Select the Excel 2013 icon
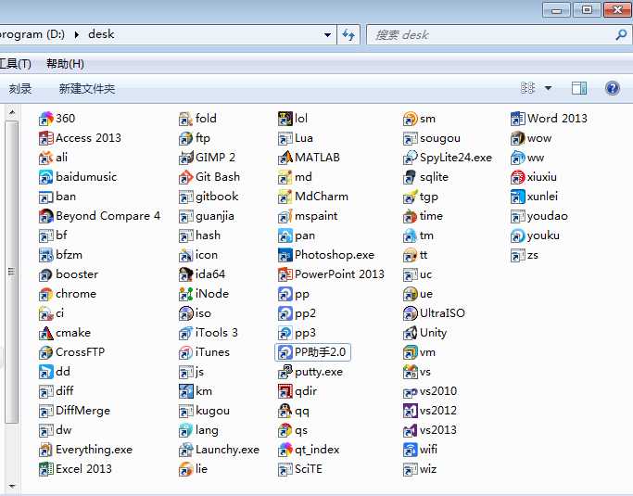 [x=45, y=469]
